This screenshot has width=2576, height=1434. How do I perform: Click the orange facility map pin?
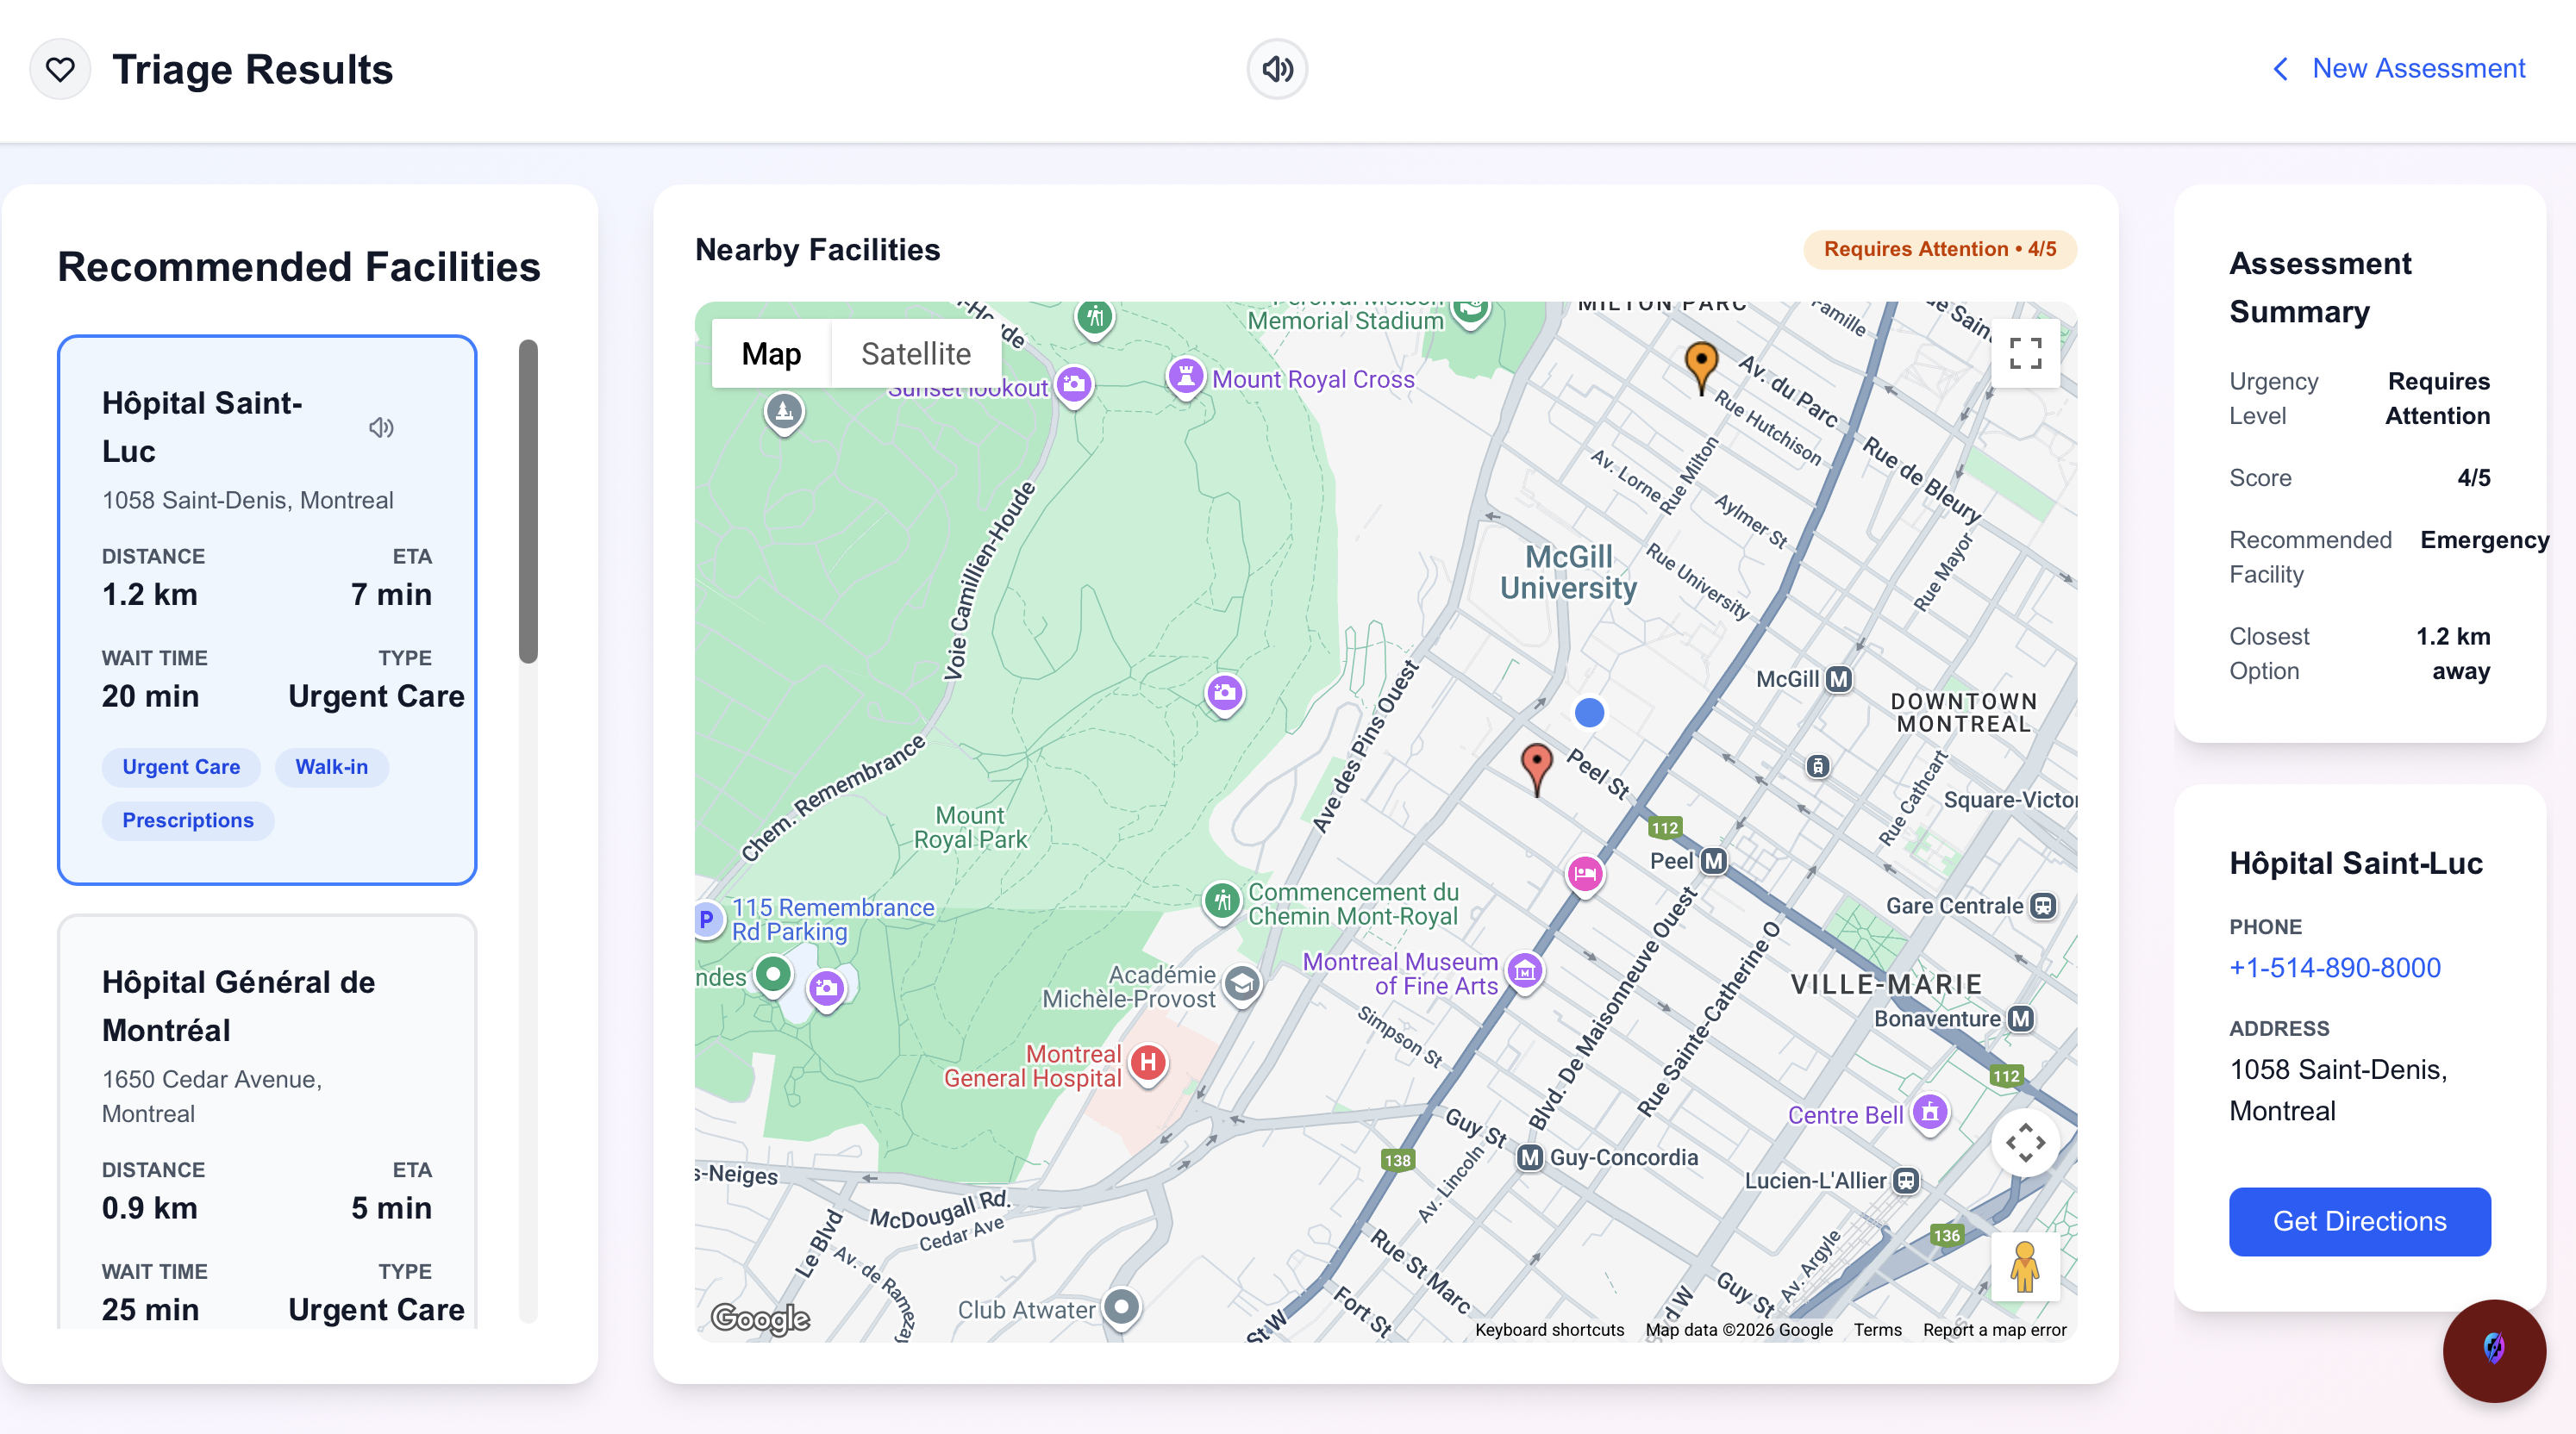coord(1701,365)
